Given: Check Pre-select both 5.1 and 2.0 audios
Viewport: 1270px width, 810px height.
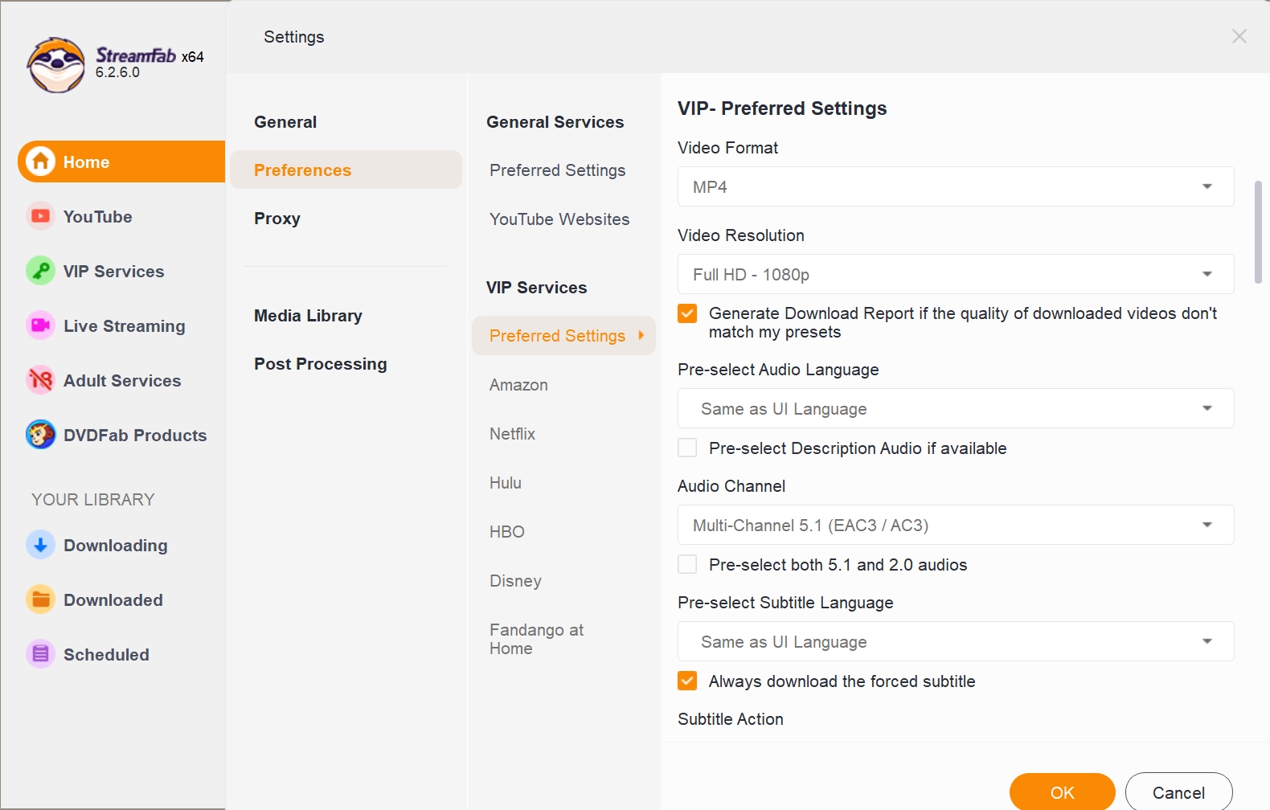Looking at the screenshot, I should pos(687,564).
